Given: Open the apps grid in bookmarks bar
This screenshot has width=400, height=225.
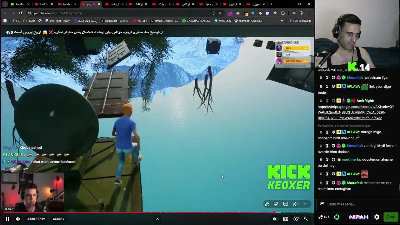Looking at the screenshot, I should coord(5,21).
